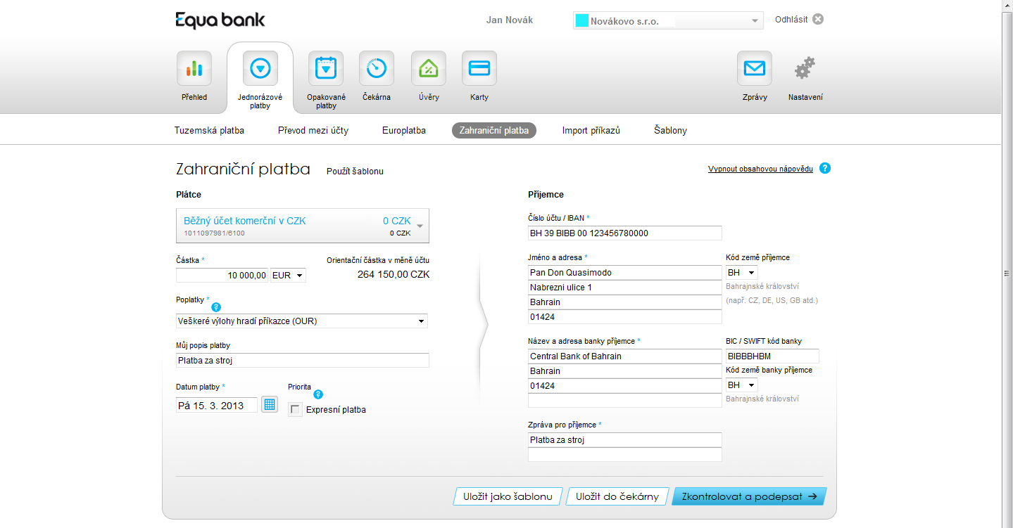The height and width of the screenshot is (528, 1013).
Task: Click the Můj popis platby field
Action: coord(303,361)
